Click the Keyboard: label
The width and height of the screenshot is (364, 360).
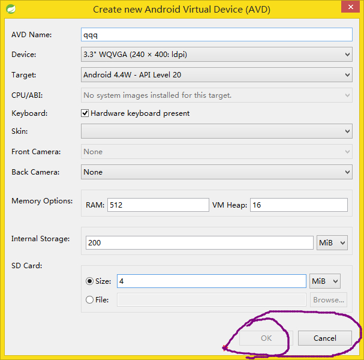pos(29,113)
